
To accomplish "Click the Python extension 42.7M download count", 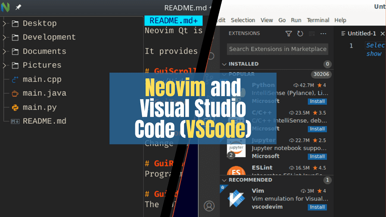I will tap(304, 85).
